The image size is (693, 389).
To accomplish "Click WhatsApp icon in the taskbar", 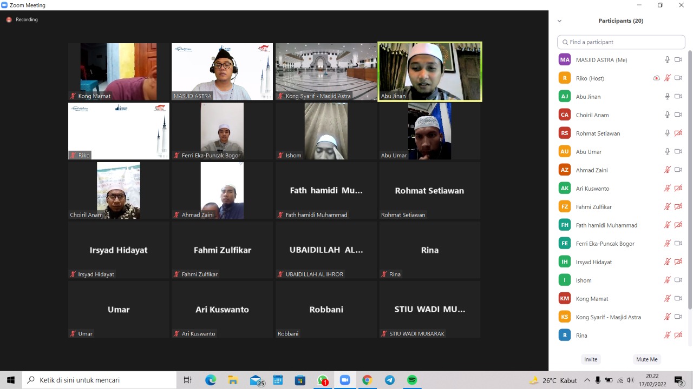I will click(323, 380).
